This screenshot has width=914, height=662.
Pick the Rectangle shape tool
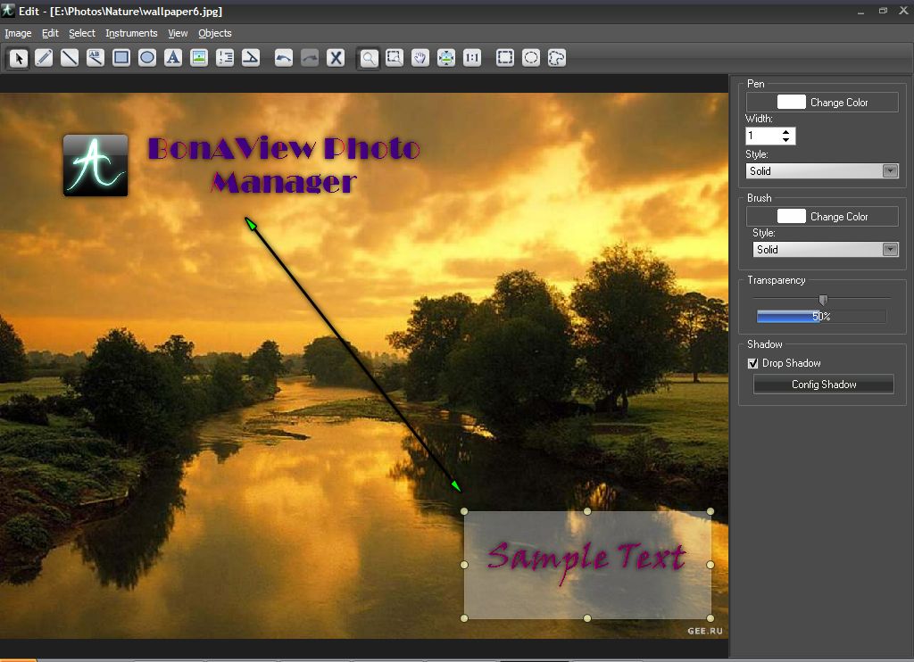[121, 58]
